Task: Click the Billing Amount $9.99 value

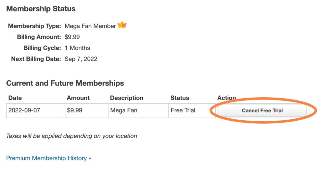Action: tap(72, 37)
